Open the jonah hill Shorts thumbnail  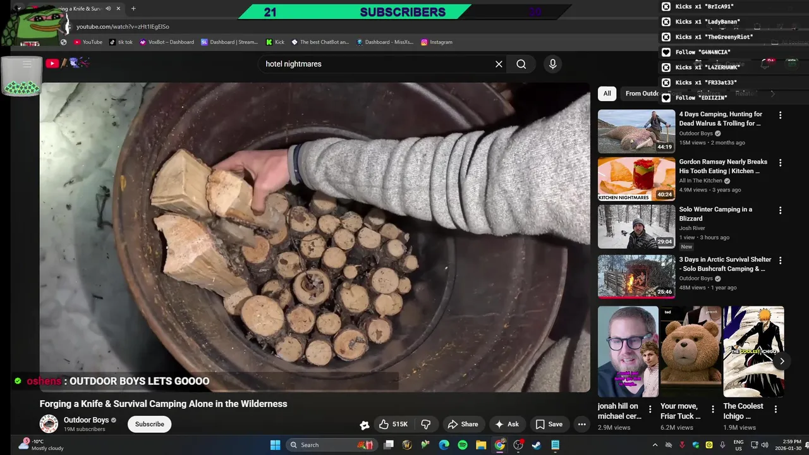coord(628,351)
